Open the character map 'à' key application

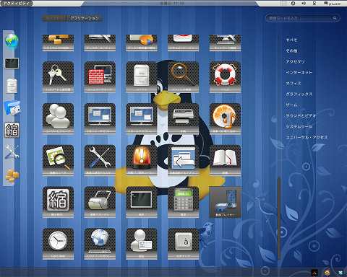[x=183, y=244]
